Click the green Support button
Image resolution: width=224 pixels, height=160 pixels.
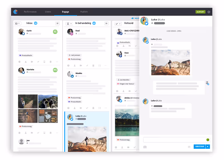point(200,12)
